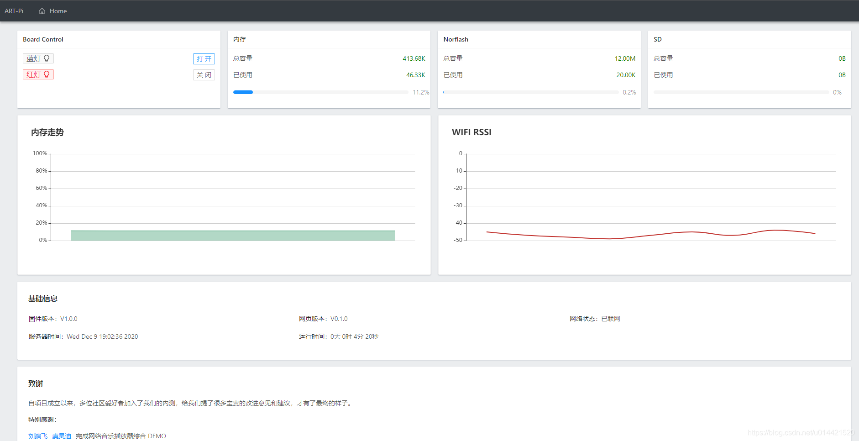Turn on blue light with 打开 button
This screenshot has height=441, width=859.
pos(204,59)
